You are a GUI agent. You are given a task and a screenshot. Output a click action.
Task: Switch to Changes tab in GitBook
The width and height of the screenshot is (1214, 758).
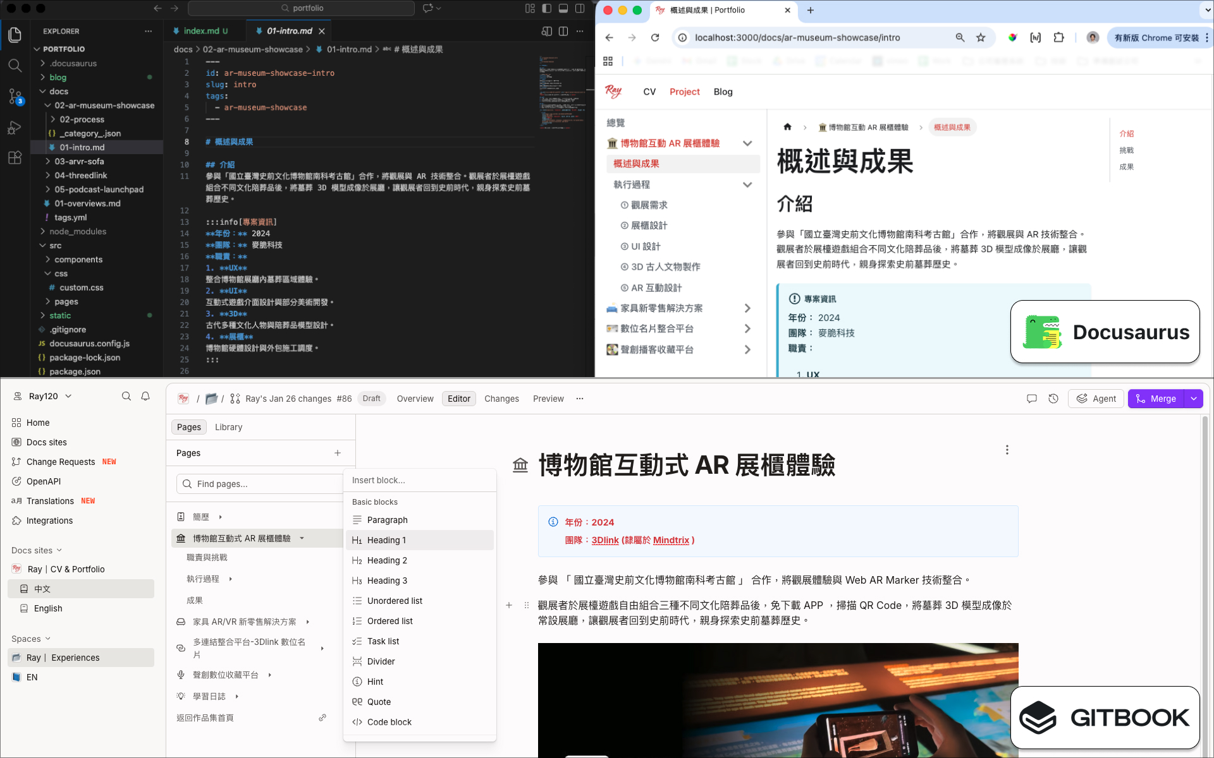coord(501,399)
